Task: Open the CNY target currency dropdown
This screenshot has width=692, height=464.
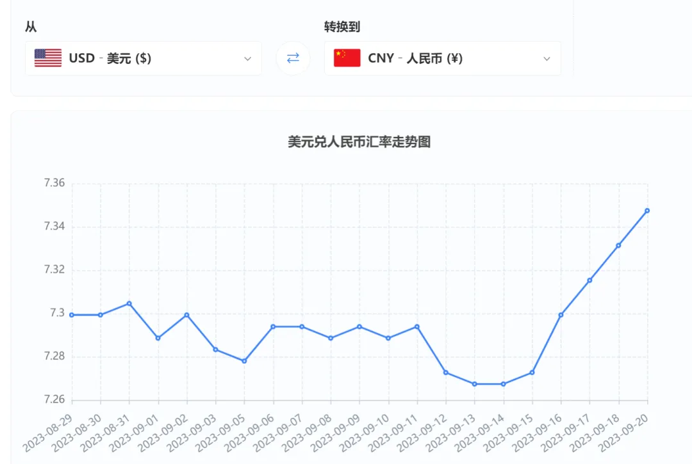Action: 443,58
